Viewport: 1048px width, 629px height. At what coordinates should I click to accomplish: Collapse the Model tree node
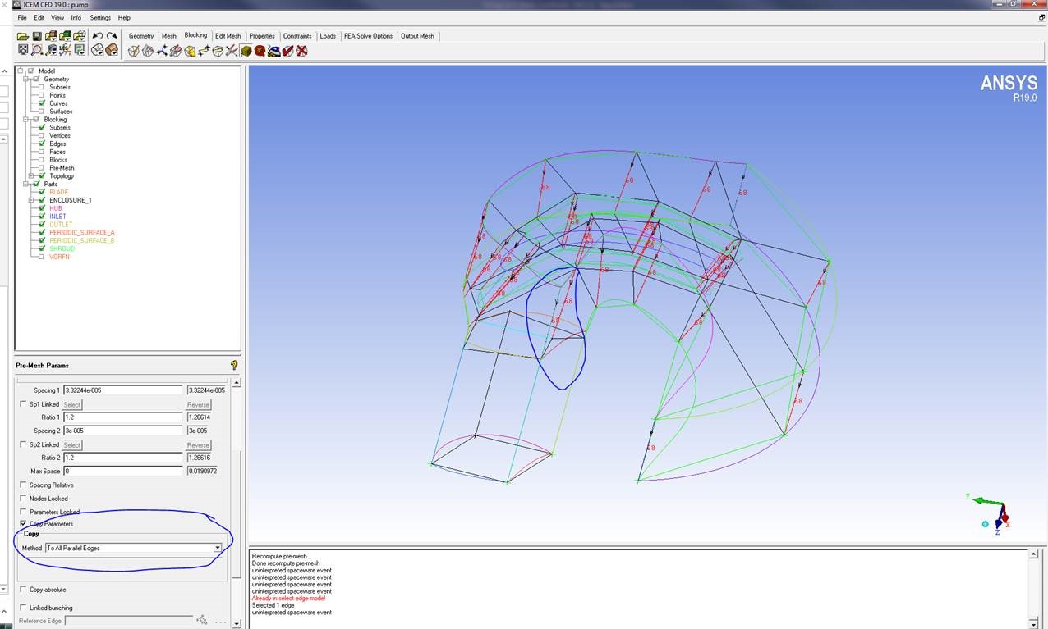click(x=20, y=71)
